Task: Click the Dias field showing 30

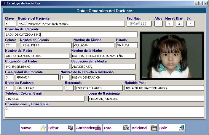Action: (180, 24)
